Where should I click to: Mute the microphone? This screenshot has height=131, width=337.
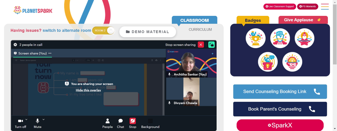(x=37, y=123)
